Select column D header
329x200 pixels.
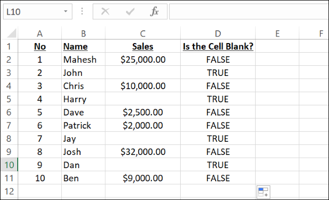pos(218,33)
